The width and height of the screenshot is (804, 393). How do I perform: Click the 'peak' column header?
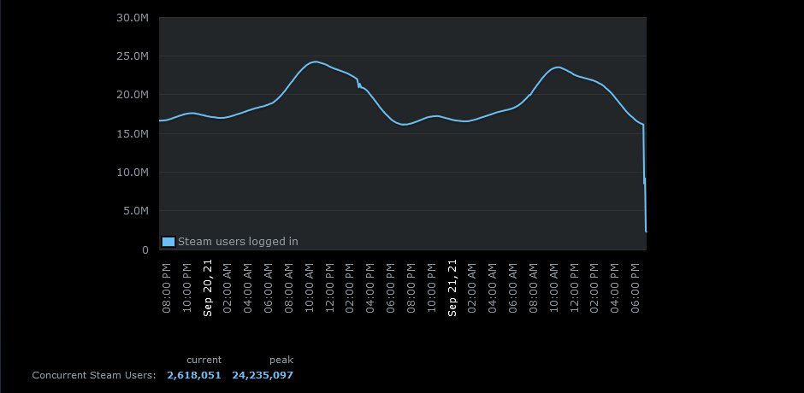[281, 360]
